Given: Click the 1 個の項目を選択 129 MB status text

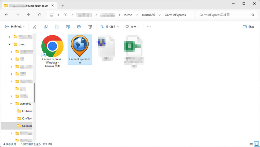Looking at the screenshot, I should click(x=36, y=144).
